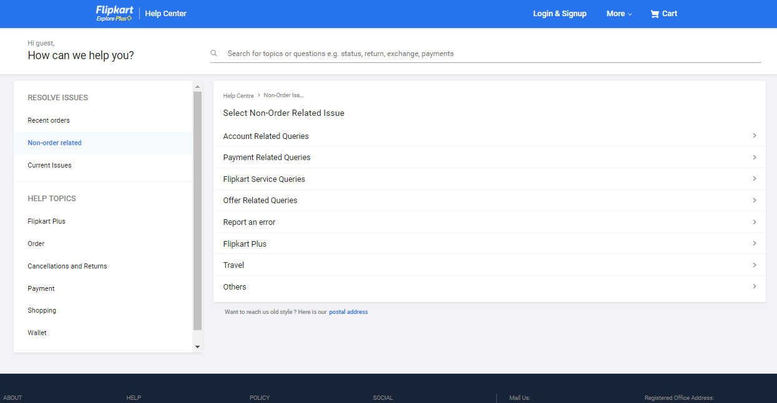Viewport: 777px width, 403px height.
Task: Expand chevron on Flipkart Plus row
Action: (755, 243)
